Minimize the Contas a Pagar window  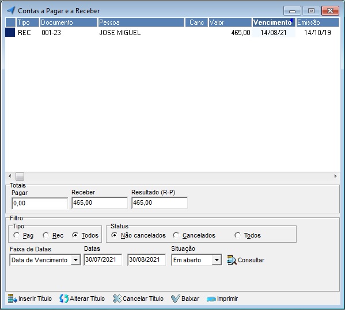292,11
